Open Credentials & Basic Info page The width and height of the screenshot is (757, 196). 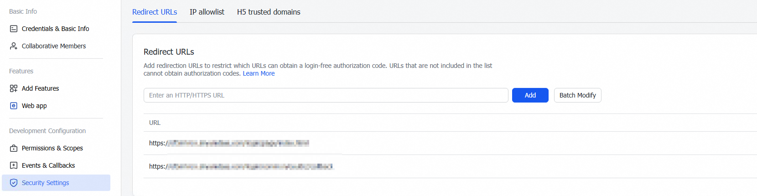[56, 29]
